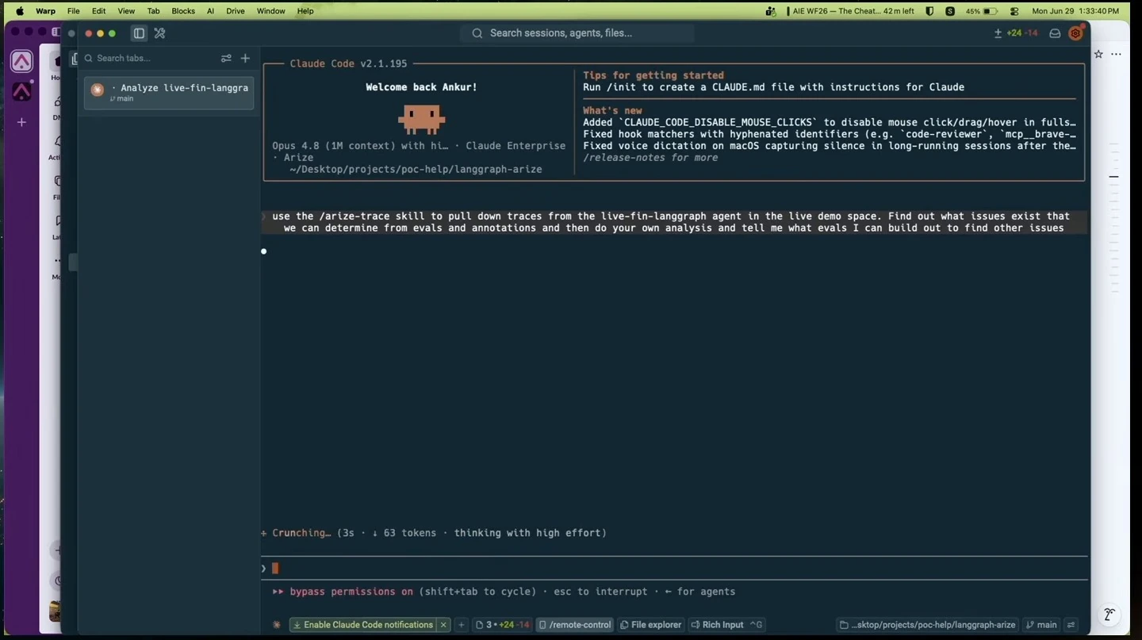Click the project path ~/Desktop/projects/poc-help/langgraph-arize

click(x=416, y=170)
